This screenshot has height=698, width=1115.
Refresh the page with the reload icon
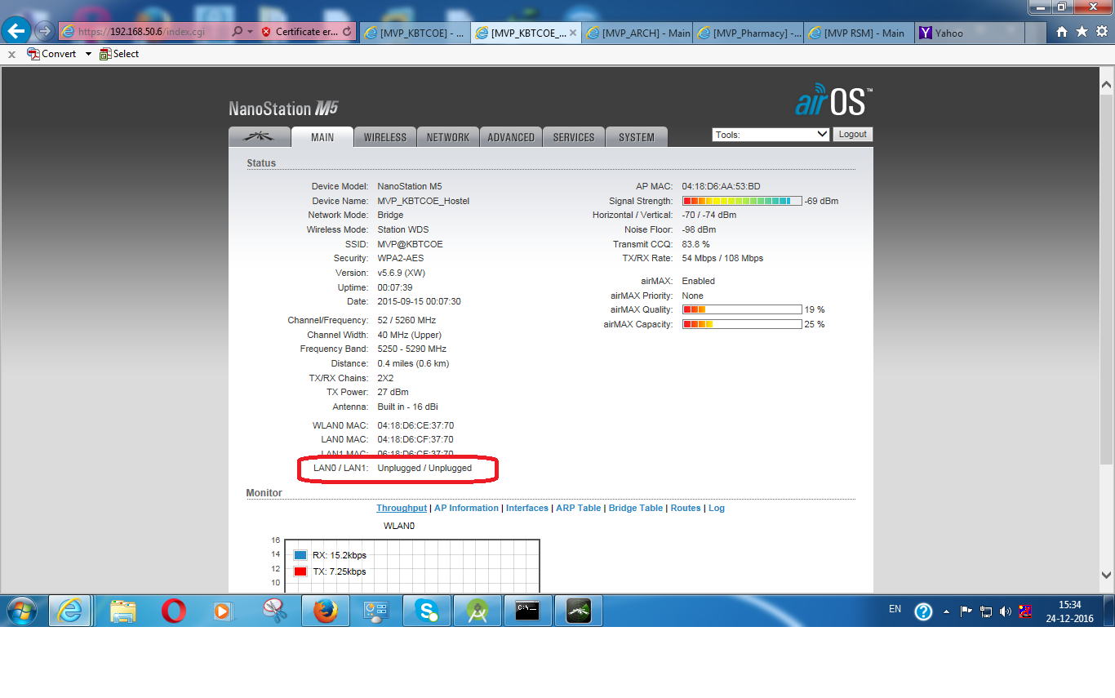pos(348,32)
